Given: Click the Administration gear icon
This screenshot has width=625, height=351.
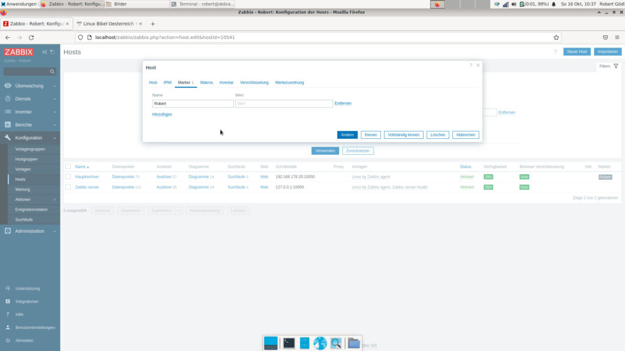Looking at the screenshot, I should click(x=7, y=231).
